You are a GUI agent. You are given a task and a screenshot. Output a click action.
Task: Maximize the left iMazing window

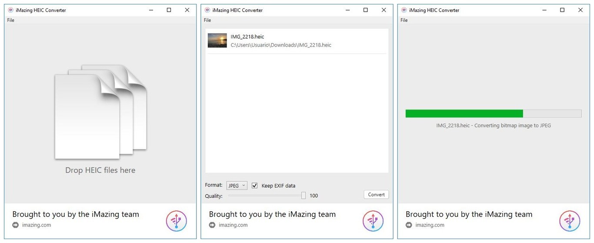(169, 10)
